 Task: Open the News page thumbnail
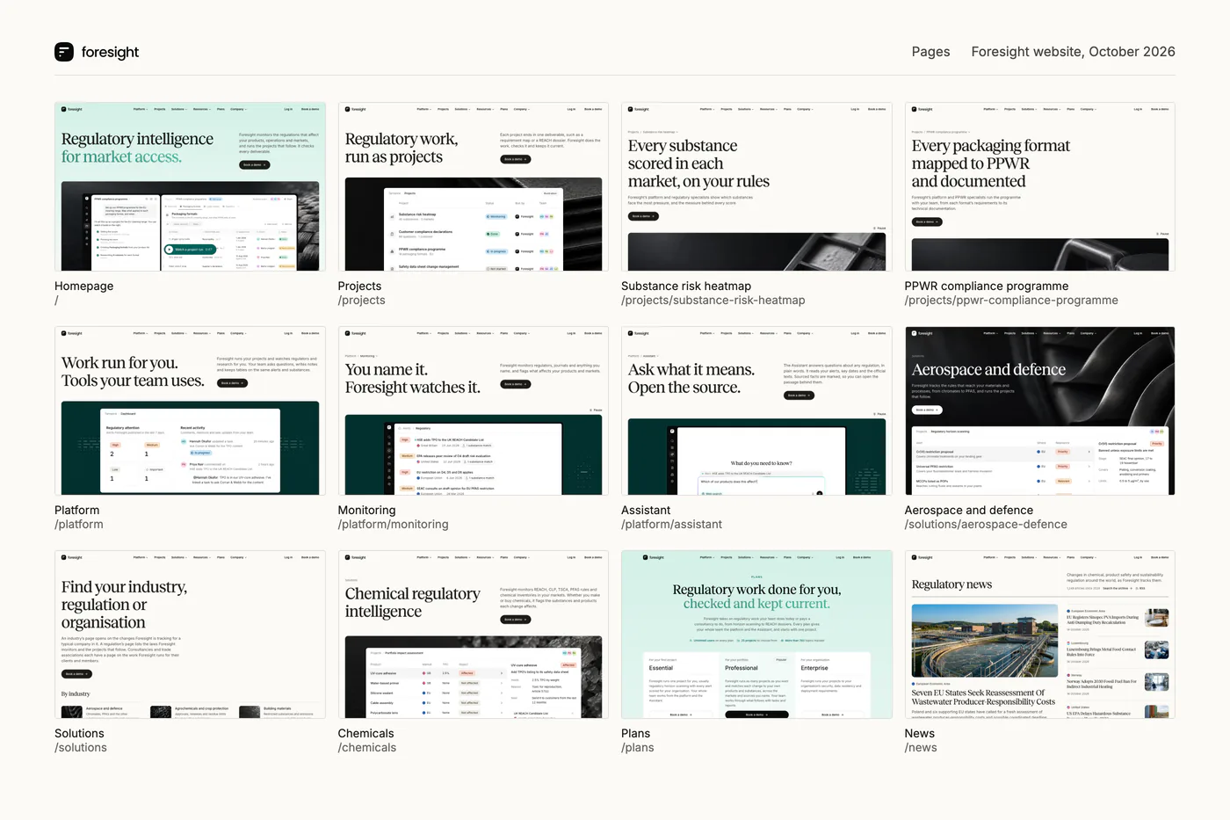pyautogui.click(x=1040, y=635)
